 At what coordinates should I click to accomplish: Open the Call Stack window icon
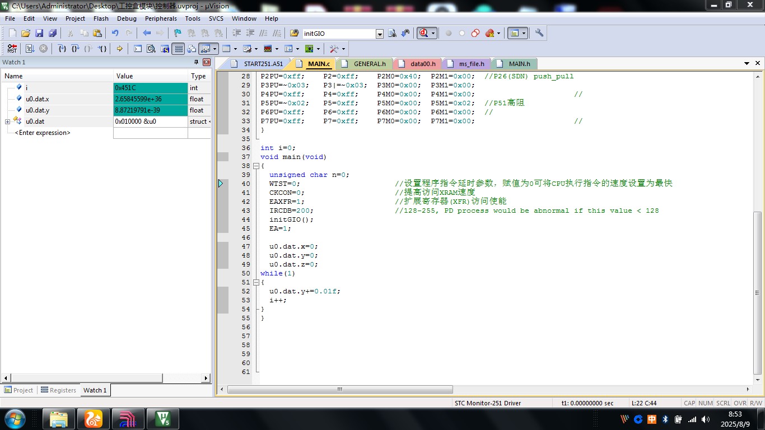coord(192,49)
